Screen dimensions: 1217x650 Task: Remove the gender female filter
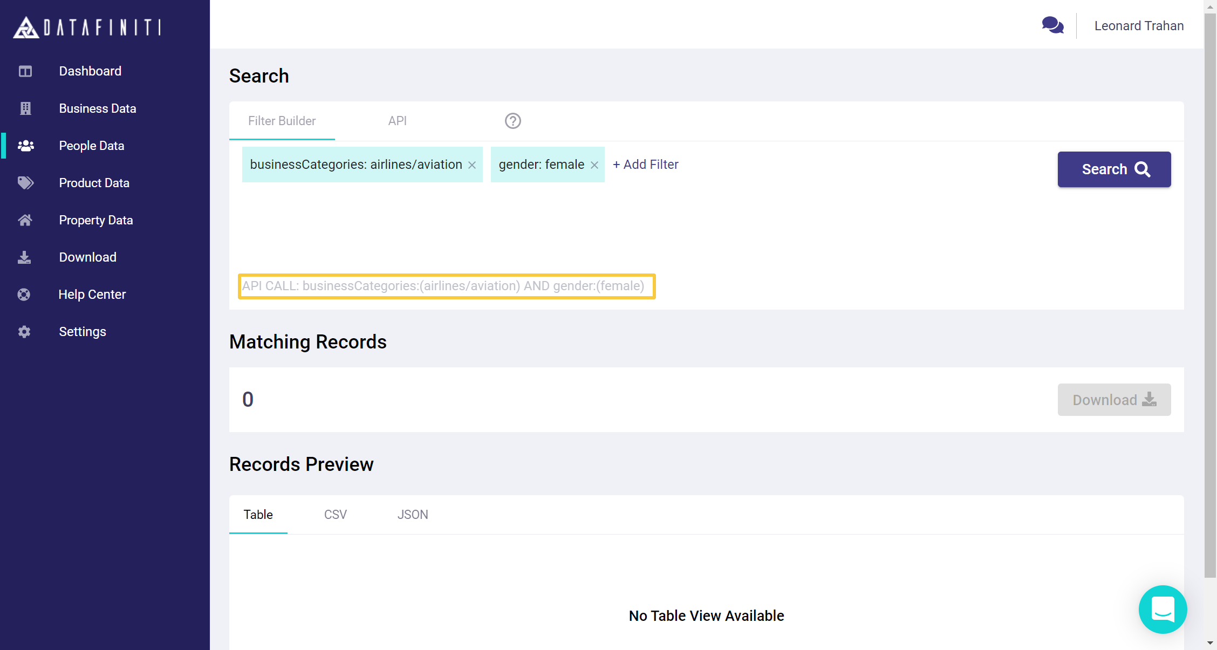click(x=594, y=165)
